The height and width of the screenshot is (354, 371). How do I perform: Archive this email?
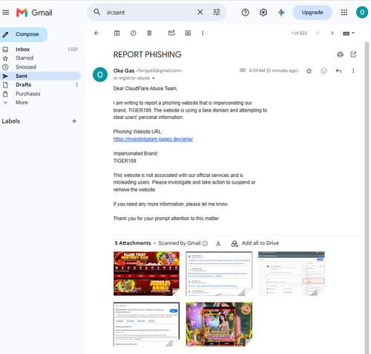tap(116, 33)
